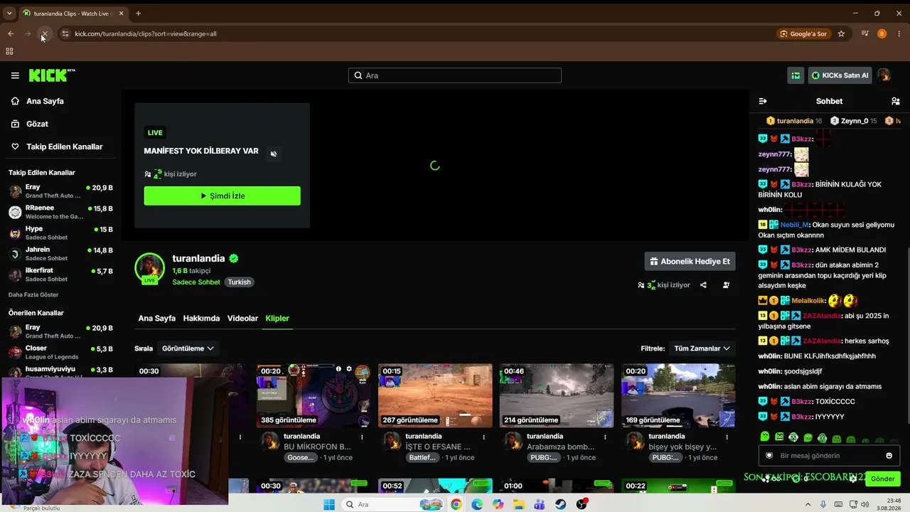The height and width of the screenshot is (512, 910).
Task: Open the browser tab search dropdown
Action: 9,14
